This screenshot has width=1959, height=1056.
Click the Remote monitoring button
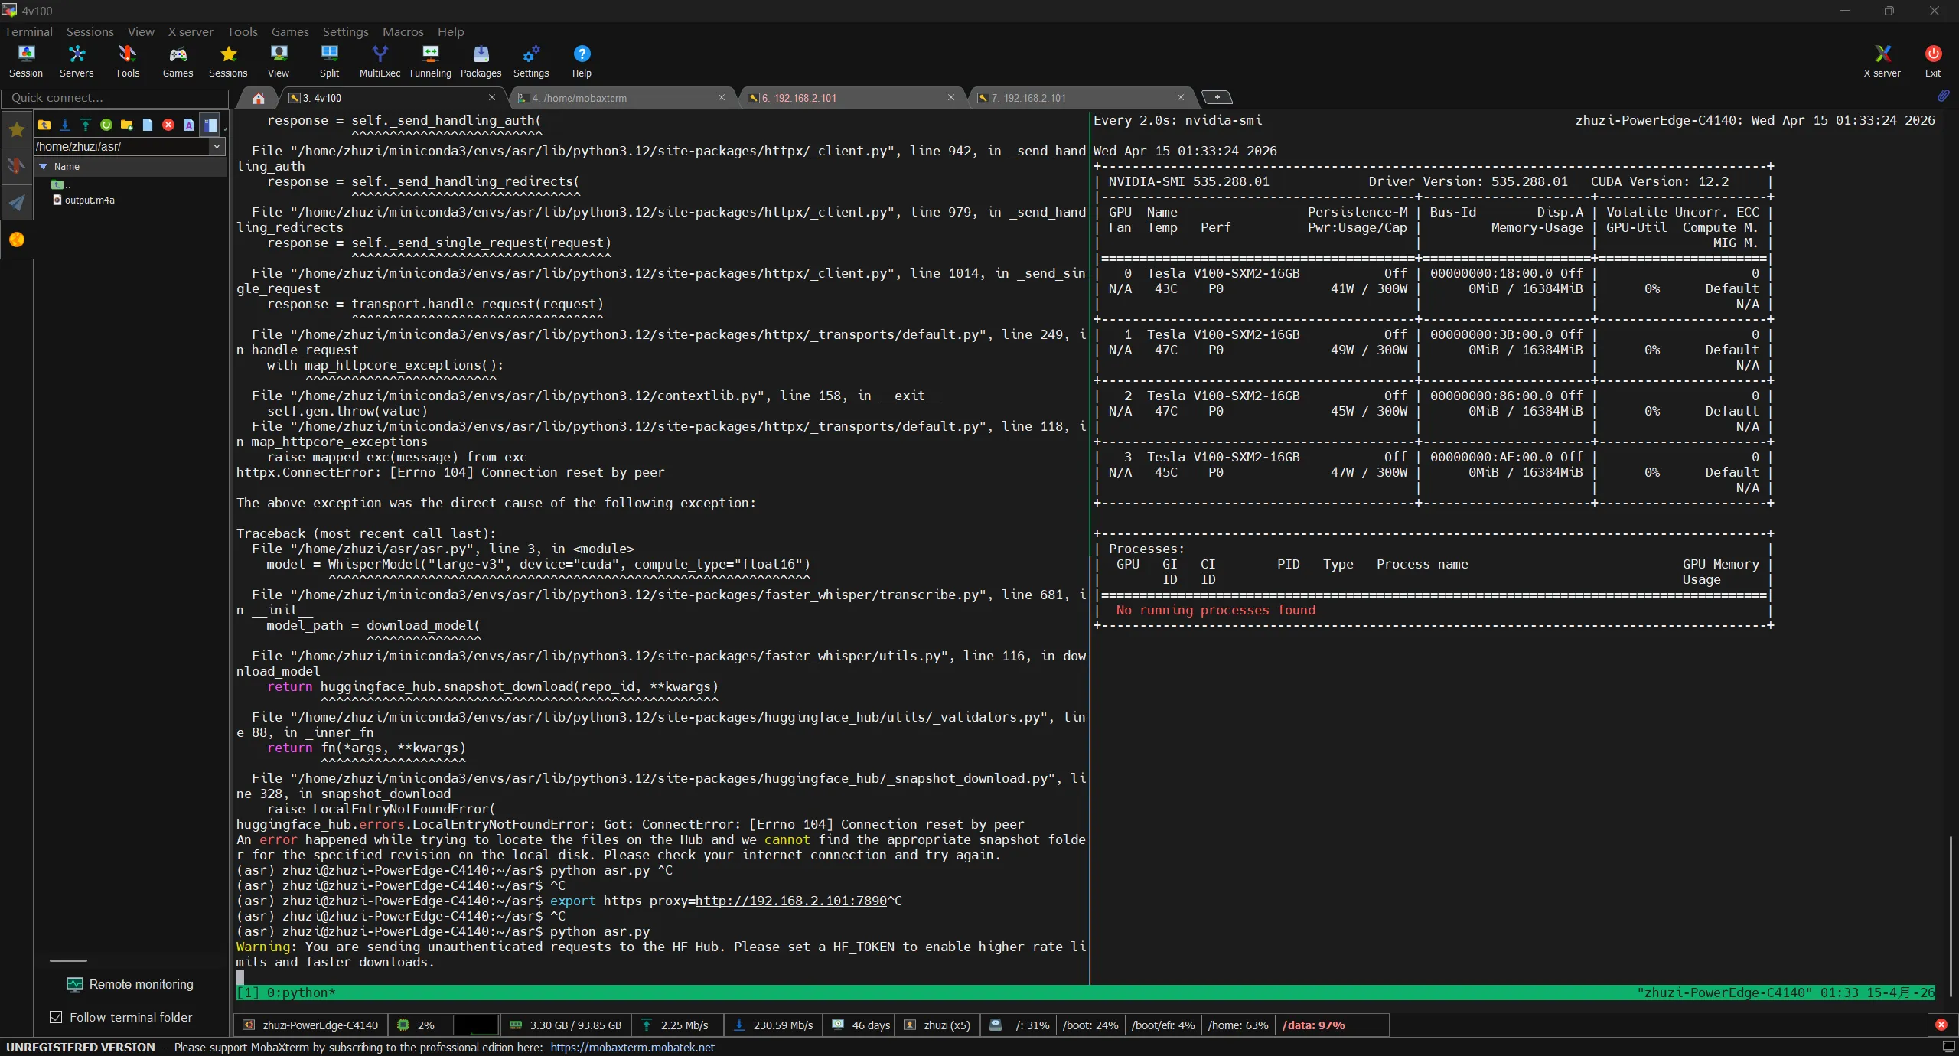click(130, 984)
